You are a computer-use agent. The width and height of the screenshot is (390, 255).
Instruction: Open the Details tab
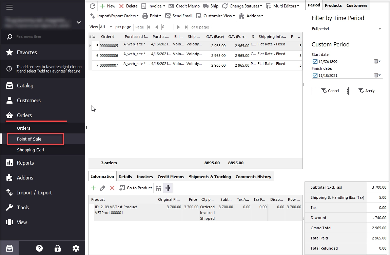[125, 177]
